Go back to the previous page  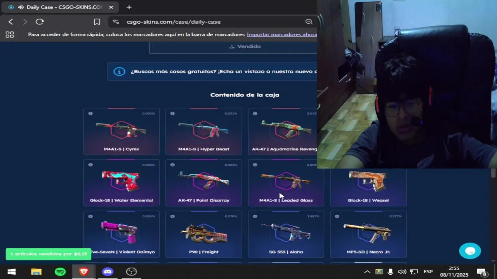(11, 22)
